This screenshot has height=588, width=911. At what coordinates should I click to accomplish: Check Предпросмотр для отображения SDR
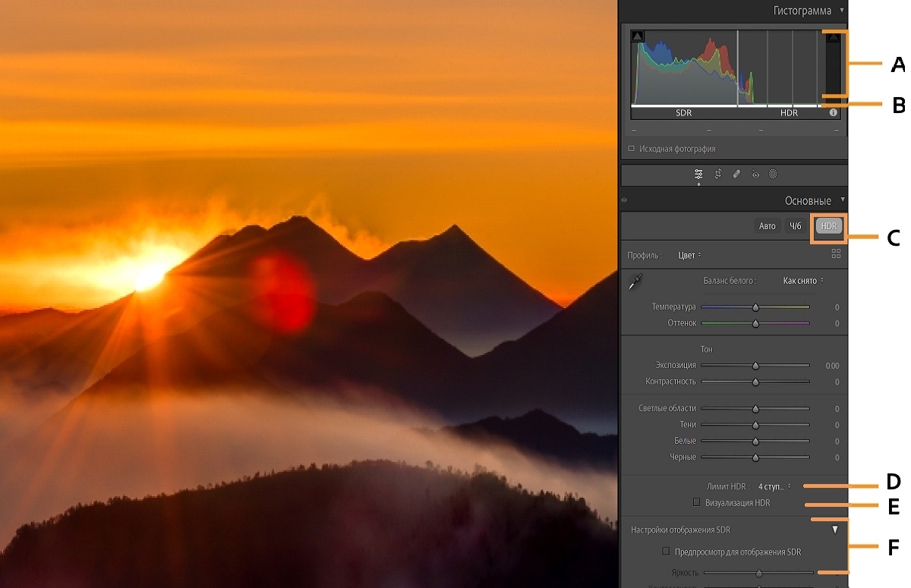point(666,552)
